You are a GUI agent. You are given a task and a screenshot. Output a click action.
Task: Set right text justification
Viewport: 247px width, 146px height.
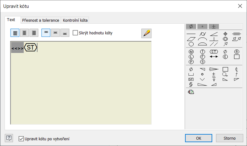(34, 33)
